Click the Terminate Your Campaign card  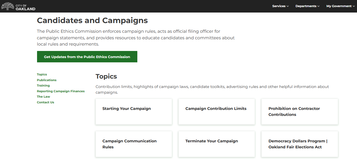[217, 144]
